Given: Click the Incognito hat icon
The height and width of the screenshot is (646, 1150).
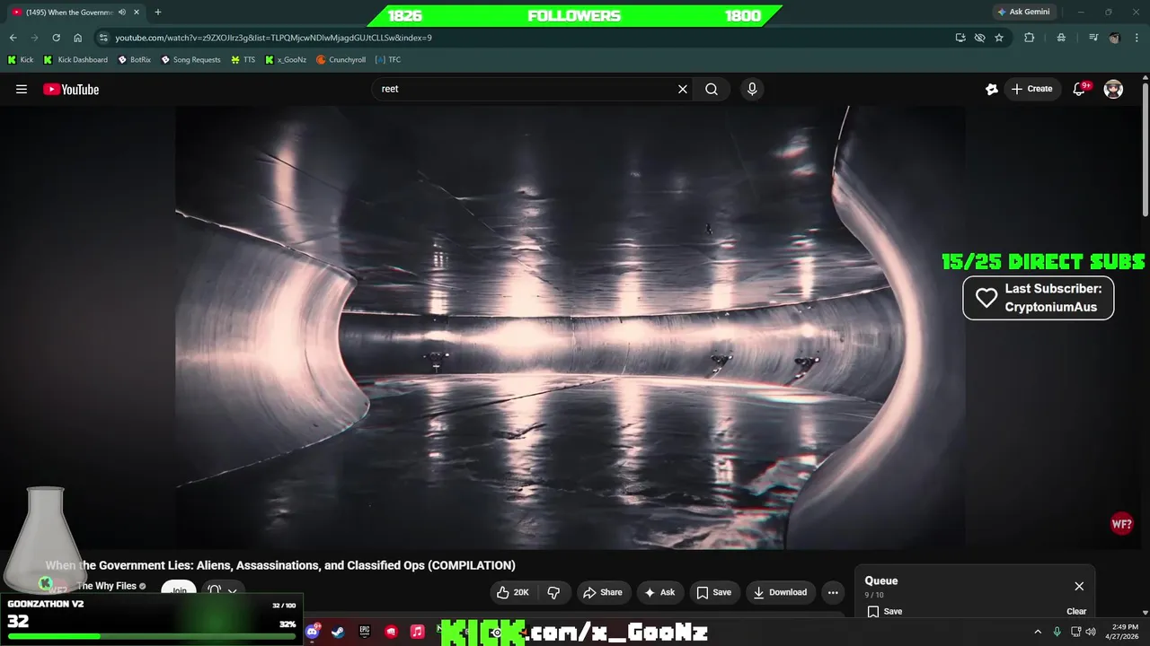Looking at the screenshot, I should pos(1061,38).
